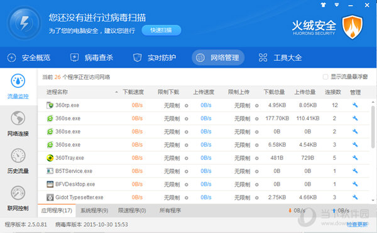The height and width of the screenshot is (233, 377).
Task: Sort by 下载总量 column header
Action: point(274,92)
